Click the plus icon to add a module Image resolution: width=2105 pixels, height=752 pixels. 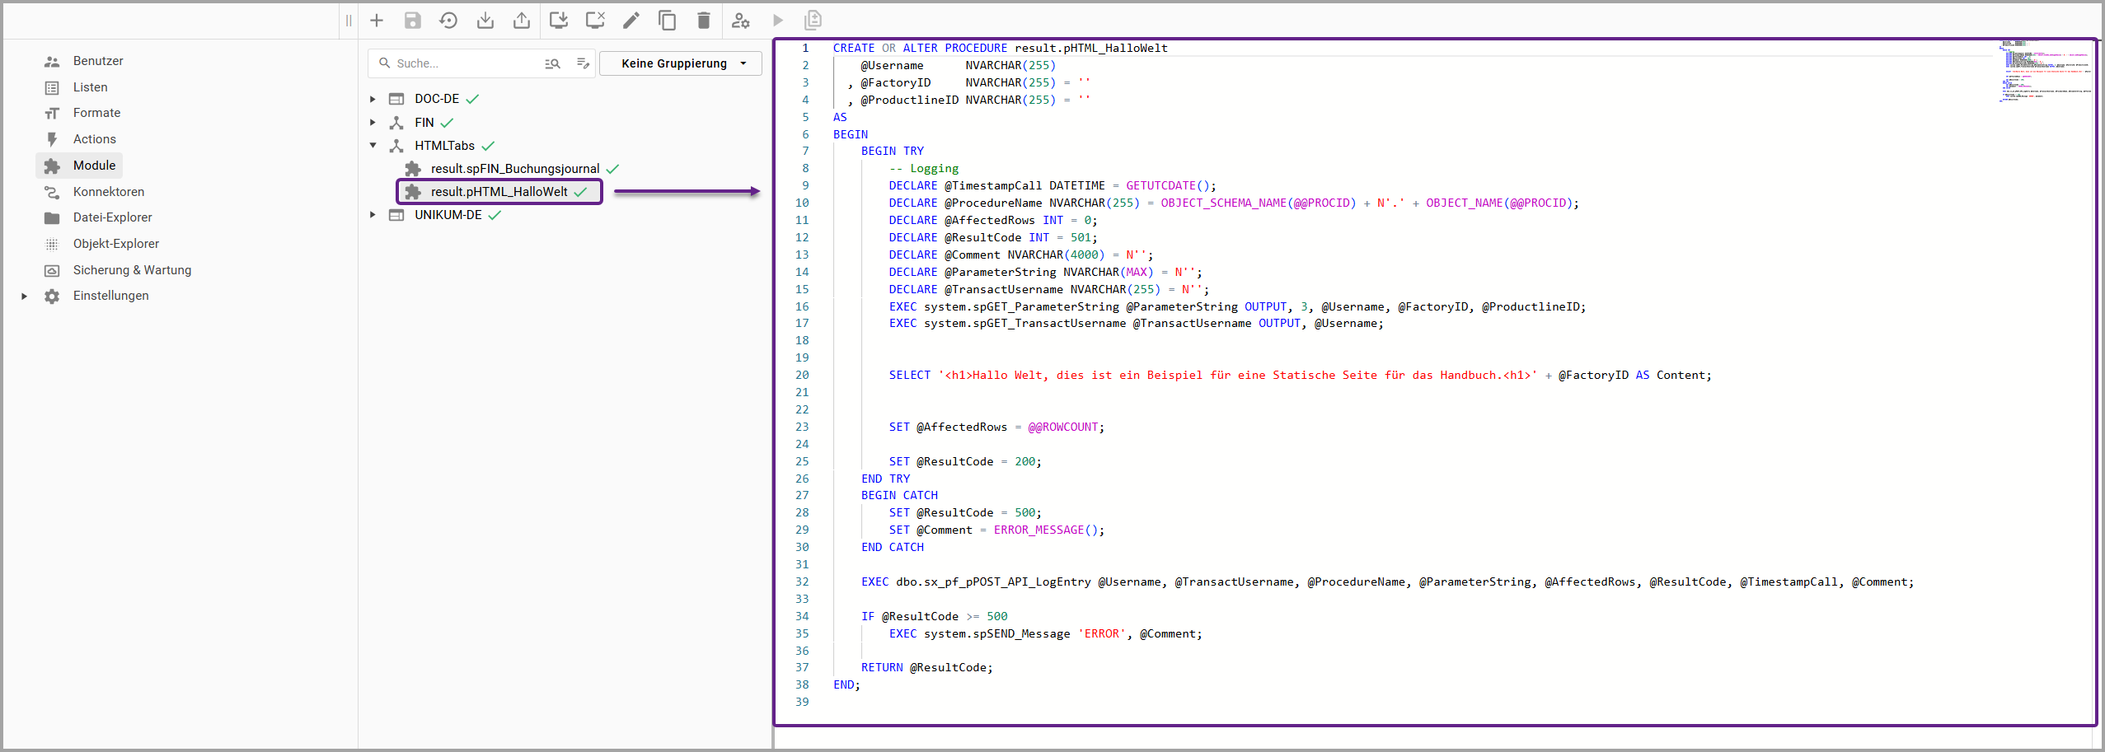tap(377, 21)
